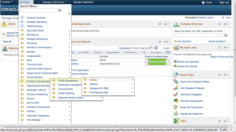Click the Company Directory search input field
The height and width of the screenshot is (132, 236).
pos(199,36)
